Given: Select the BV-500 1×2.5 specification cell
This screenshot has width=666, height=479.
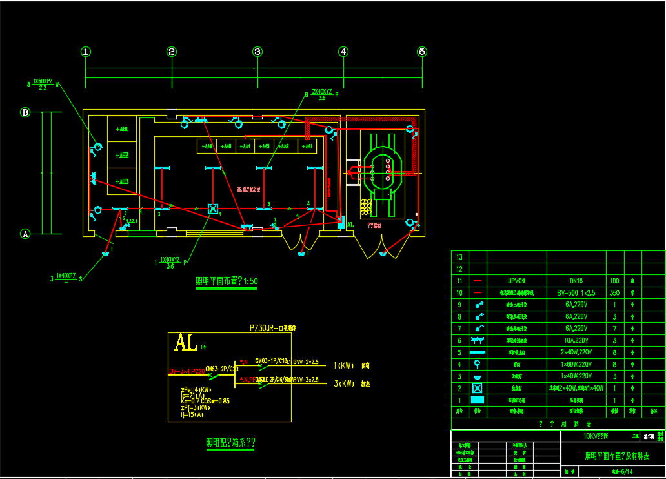Looking at the screenshot, I should [576, 293].
